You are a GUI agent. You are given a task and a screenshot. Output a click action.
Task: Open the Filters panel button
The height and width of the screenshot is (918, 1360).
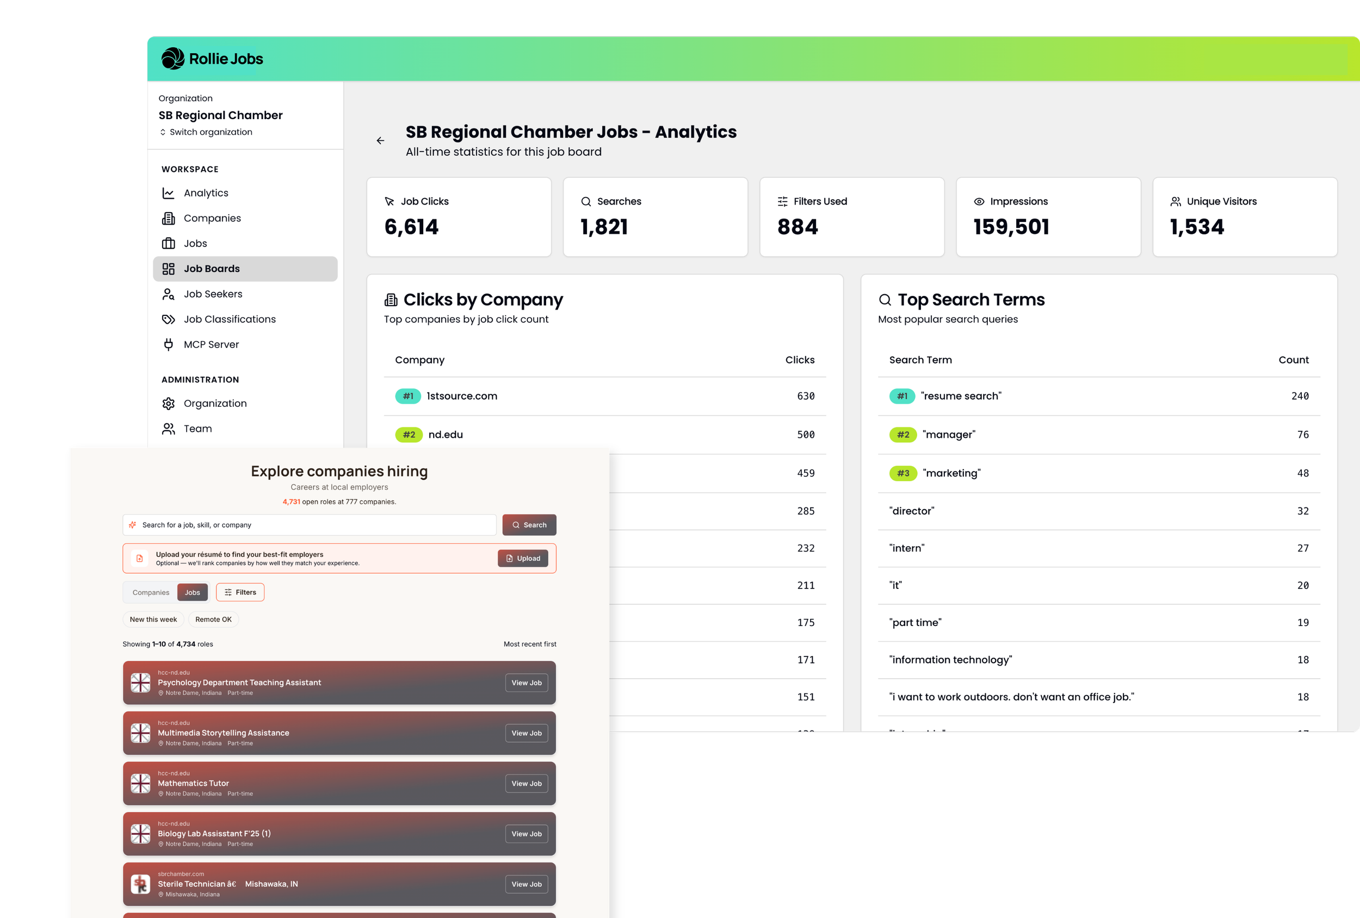[240, 593]
